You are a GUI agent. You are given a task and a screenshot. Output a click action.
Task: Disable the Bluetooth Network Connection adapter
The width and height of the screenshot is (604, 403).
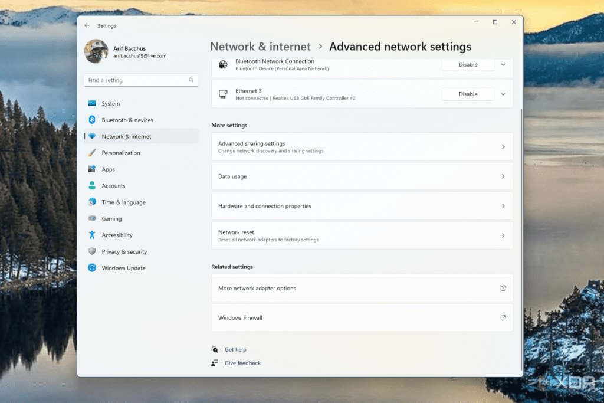coord(468,64)
